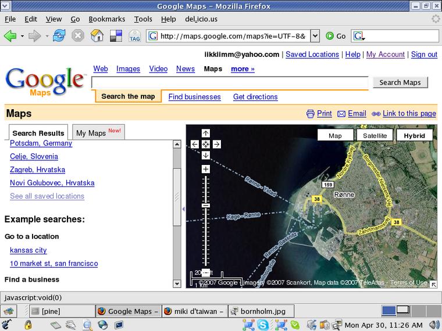Reload the page with the refresh icon
The height and width of the screenshot is (331, 442).
pos(59,36)
